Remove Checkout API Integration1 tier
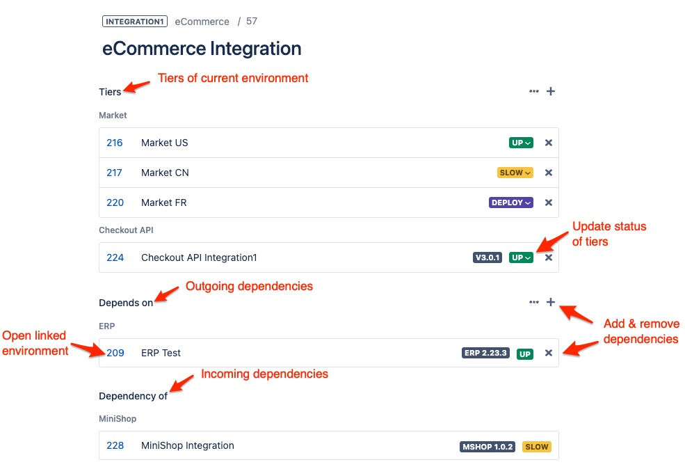Screen dimensions: 685x476 [x=548, y=257]
